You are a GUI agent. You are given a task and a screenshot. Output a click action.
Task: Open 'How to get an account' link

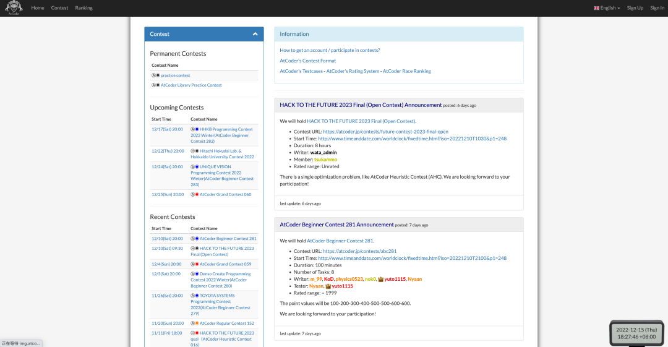click(330, 50)
